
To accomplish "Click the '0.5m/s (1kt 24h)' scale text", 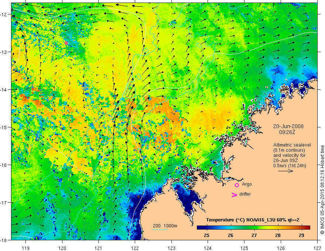I will [x=290, y=165].
